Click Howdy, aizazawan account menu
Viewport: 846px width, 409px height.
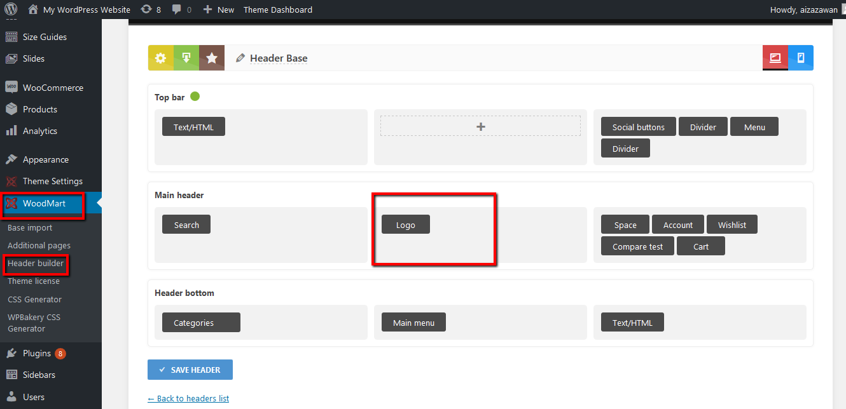coord(805,10)
